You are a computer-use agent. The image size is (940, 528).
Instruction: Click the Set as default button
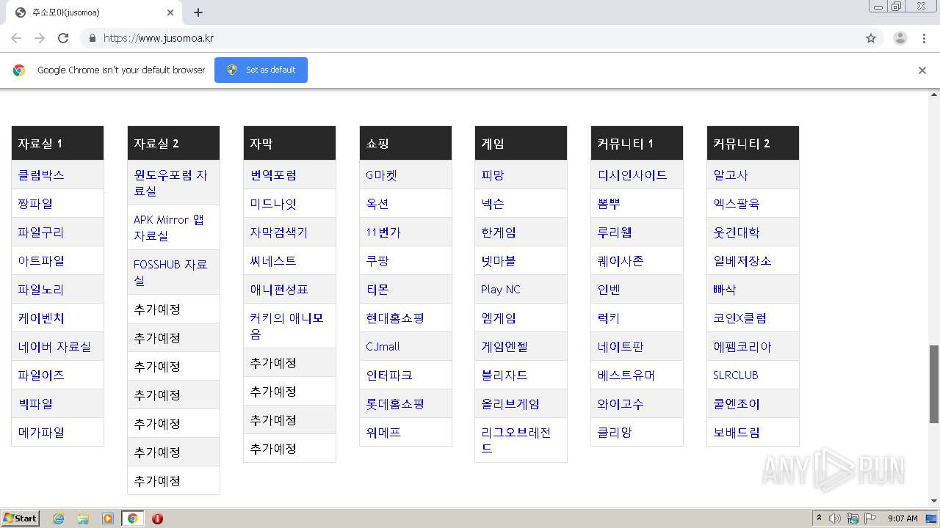pyautogui.click(x=261, y=70)
